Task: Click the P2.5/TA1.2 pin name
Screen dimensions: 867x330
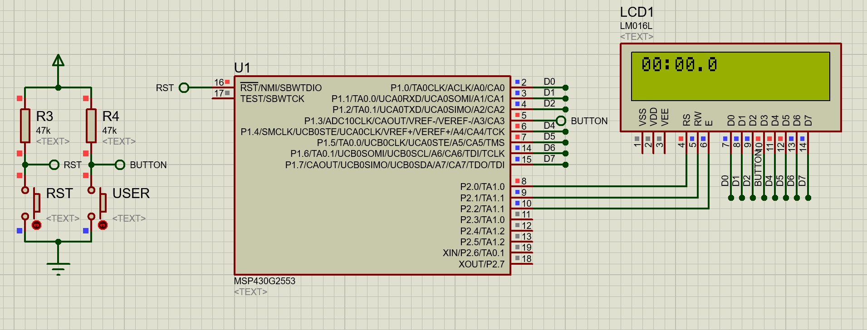Action: click(482, 242)
